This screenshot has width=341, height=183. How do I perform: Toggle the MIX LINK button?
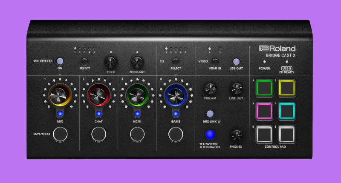tap(210, 114)
